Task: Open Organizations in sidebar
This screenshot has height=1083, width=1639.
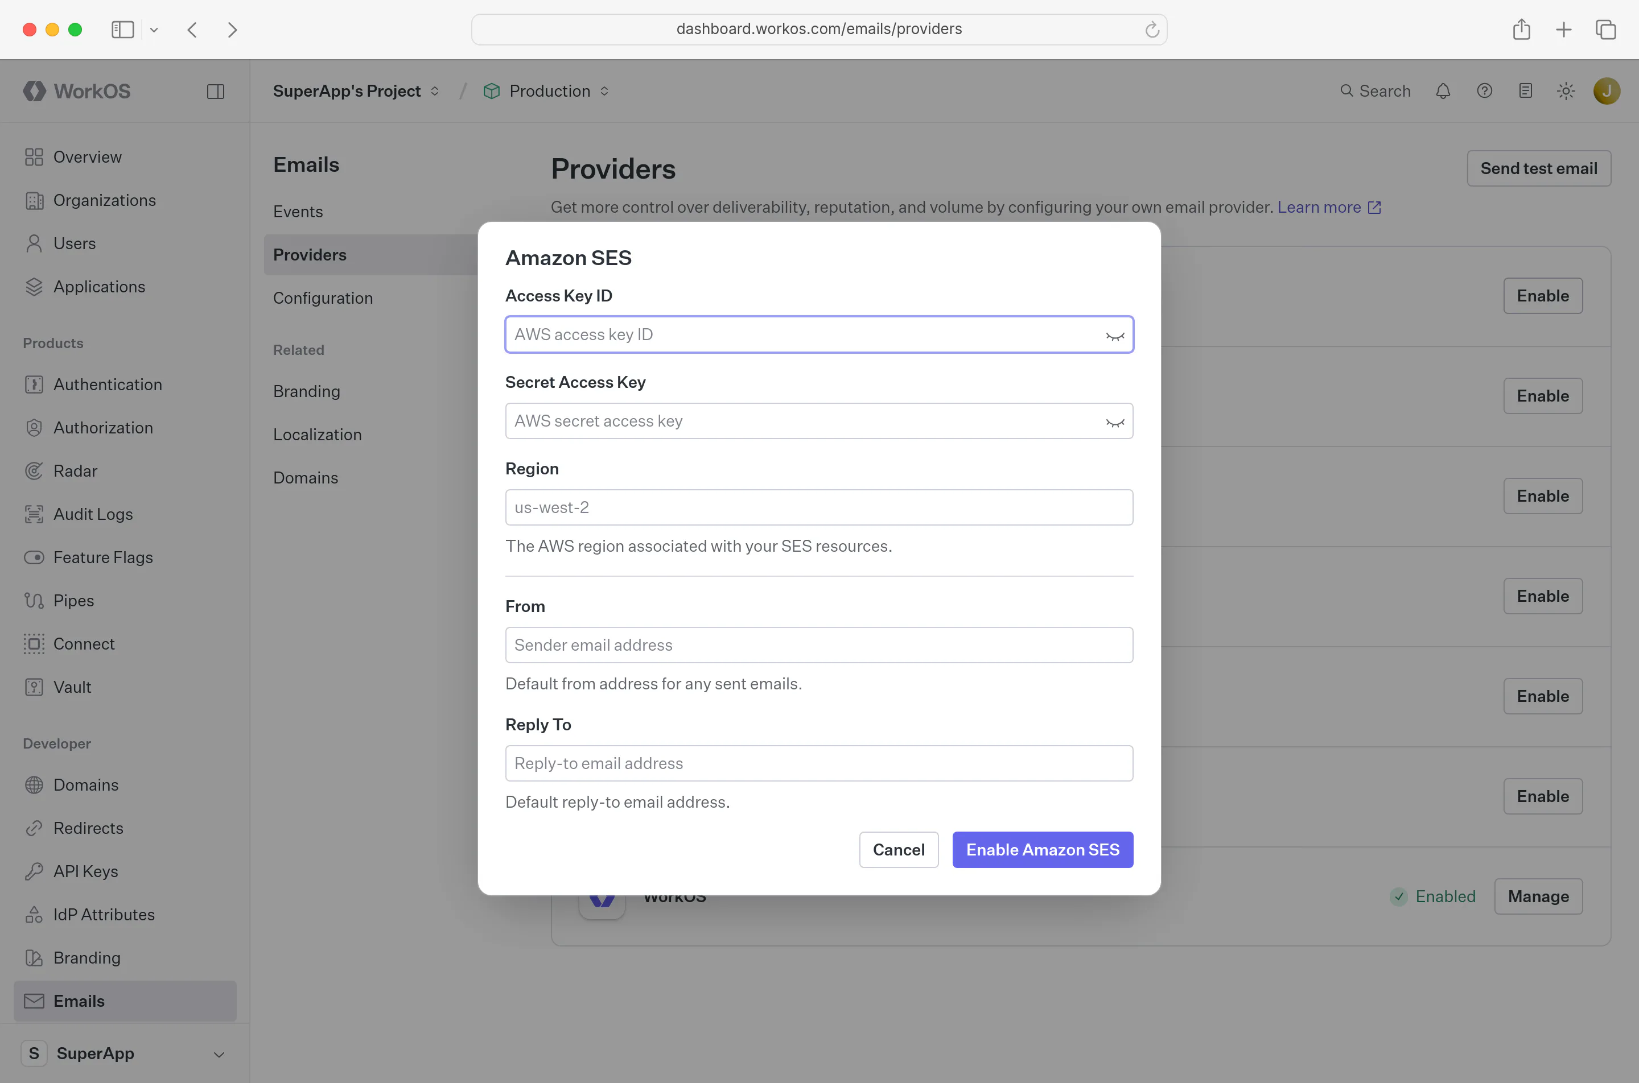Action: click(125, 200)
